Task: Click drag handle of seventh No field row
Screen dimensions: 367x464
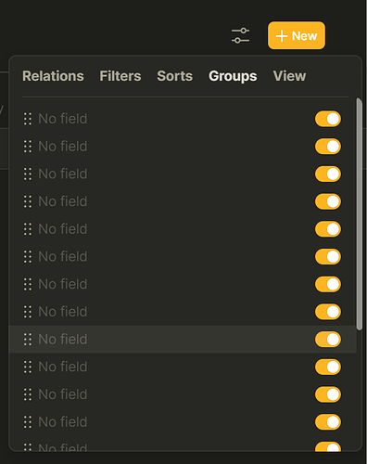Action: click(28, 284)
